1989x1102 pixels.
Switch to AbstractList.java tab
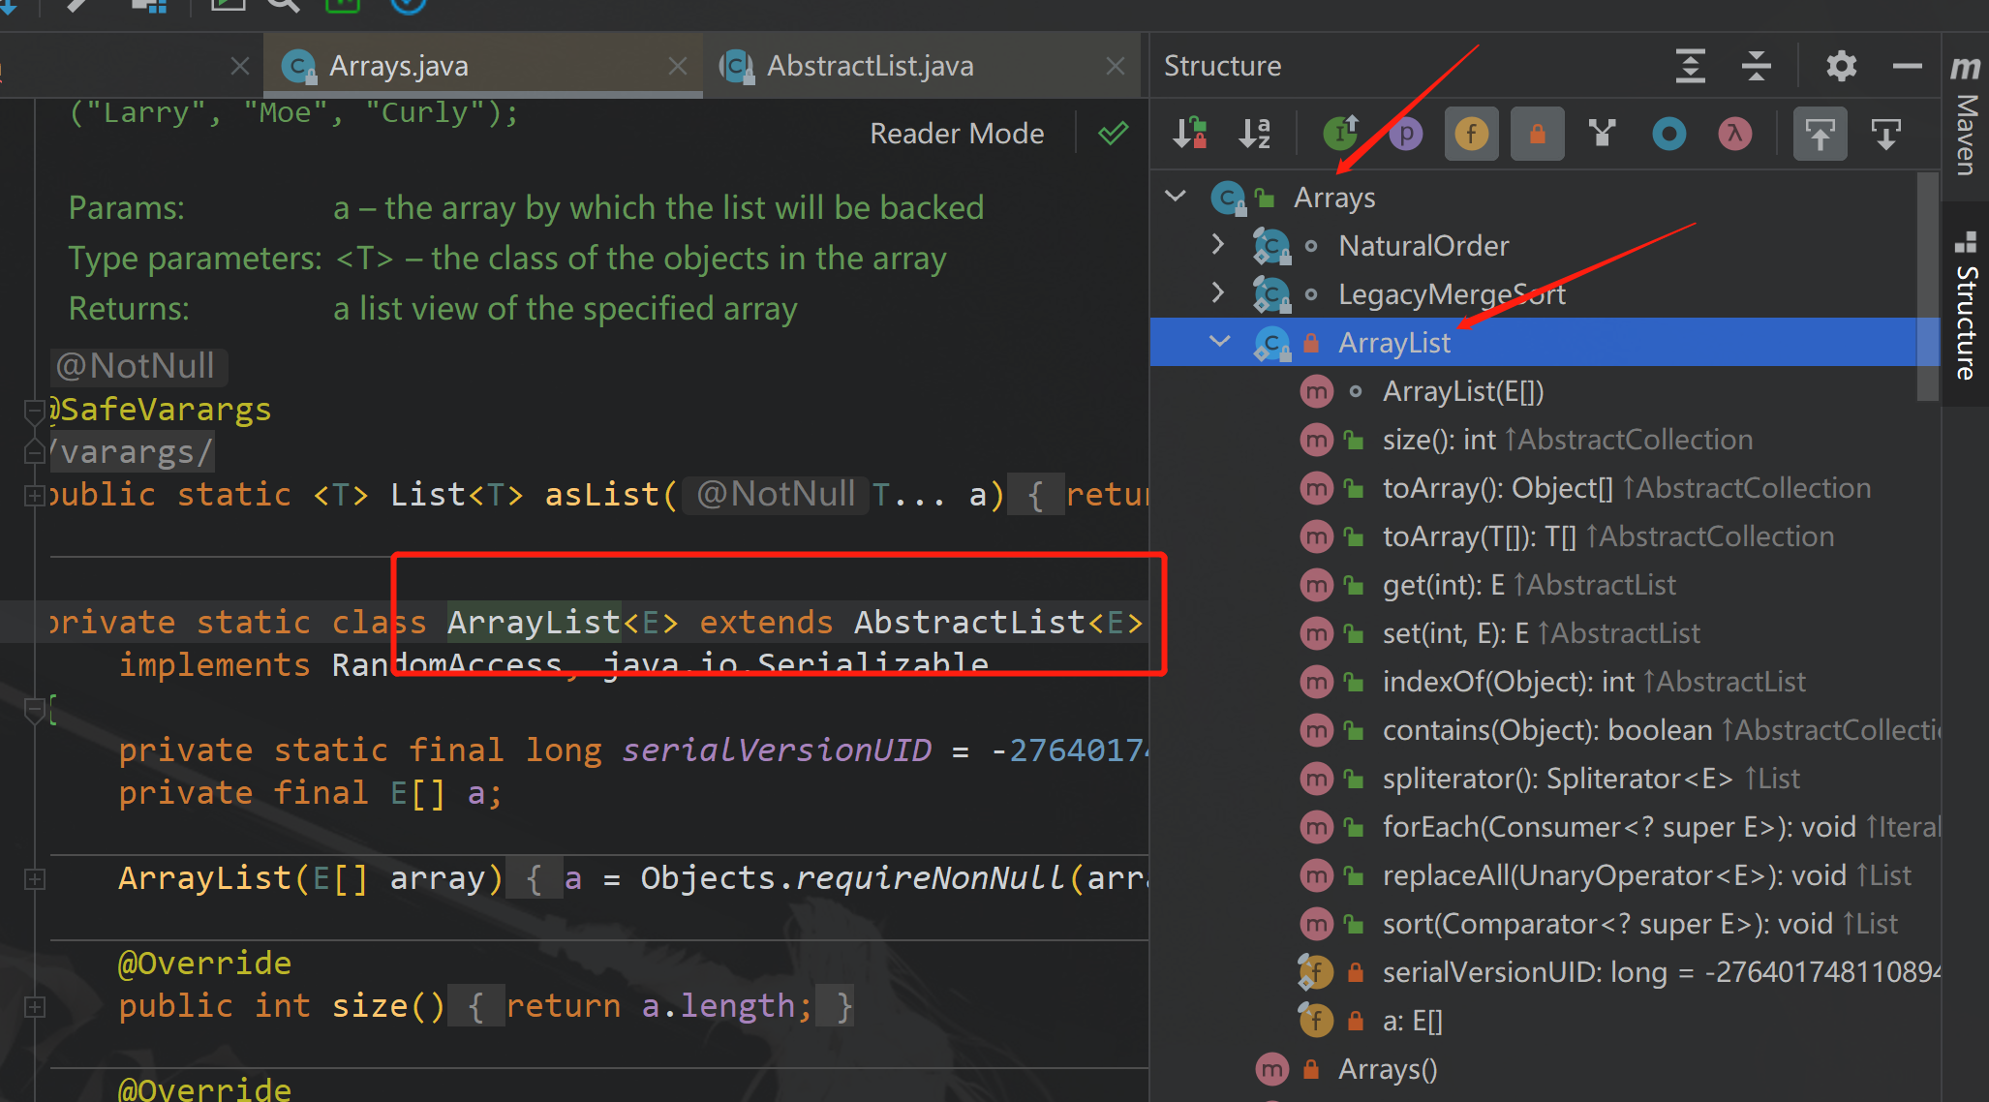tap(869, 66)
